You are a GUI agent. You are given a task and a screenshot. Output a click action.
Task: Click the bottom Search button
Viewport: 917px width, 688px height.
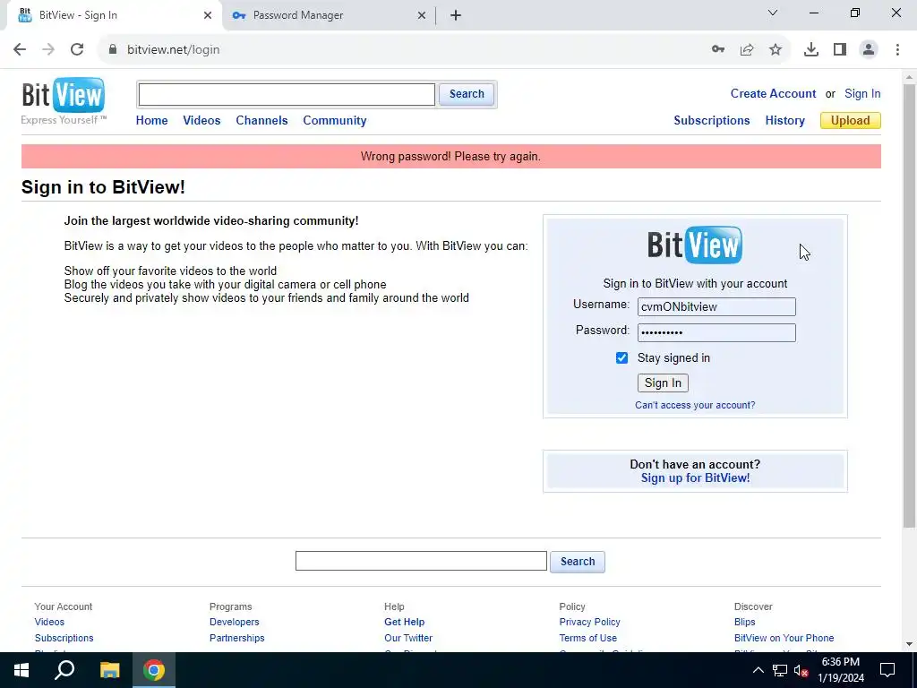[x=578, y=562]
